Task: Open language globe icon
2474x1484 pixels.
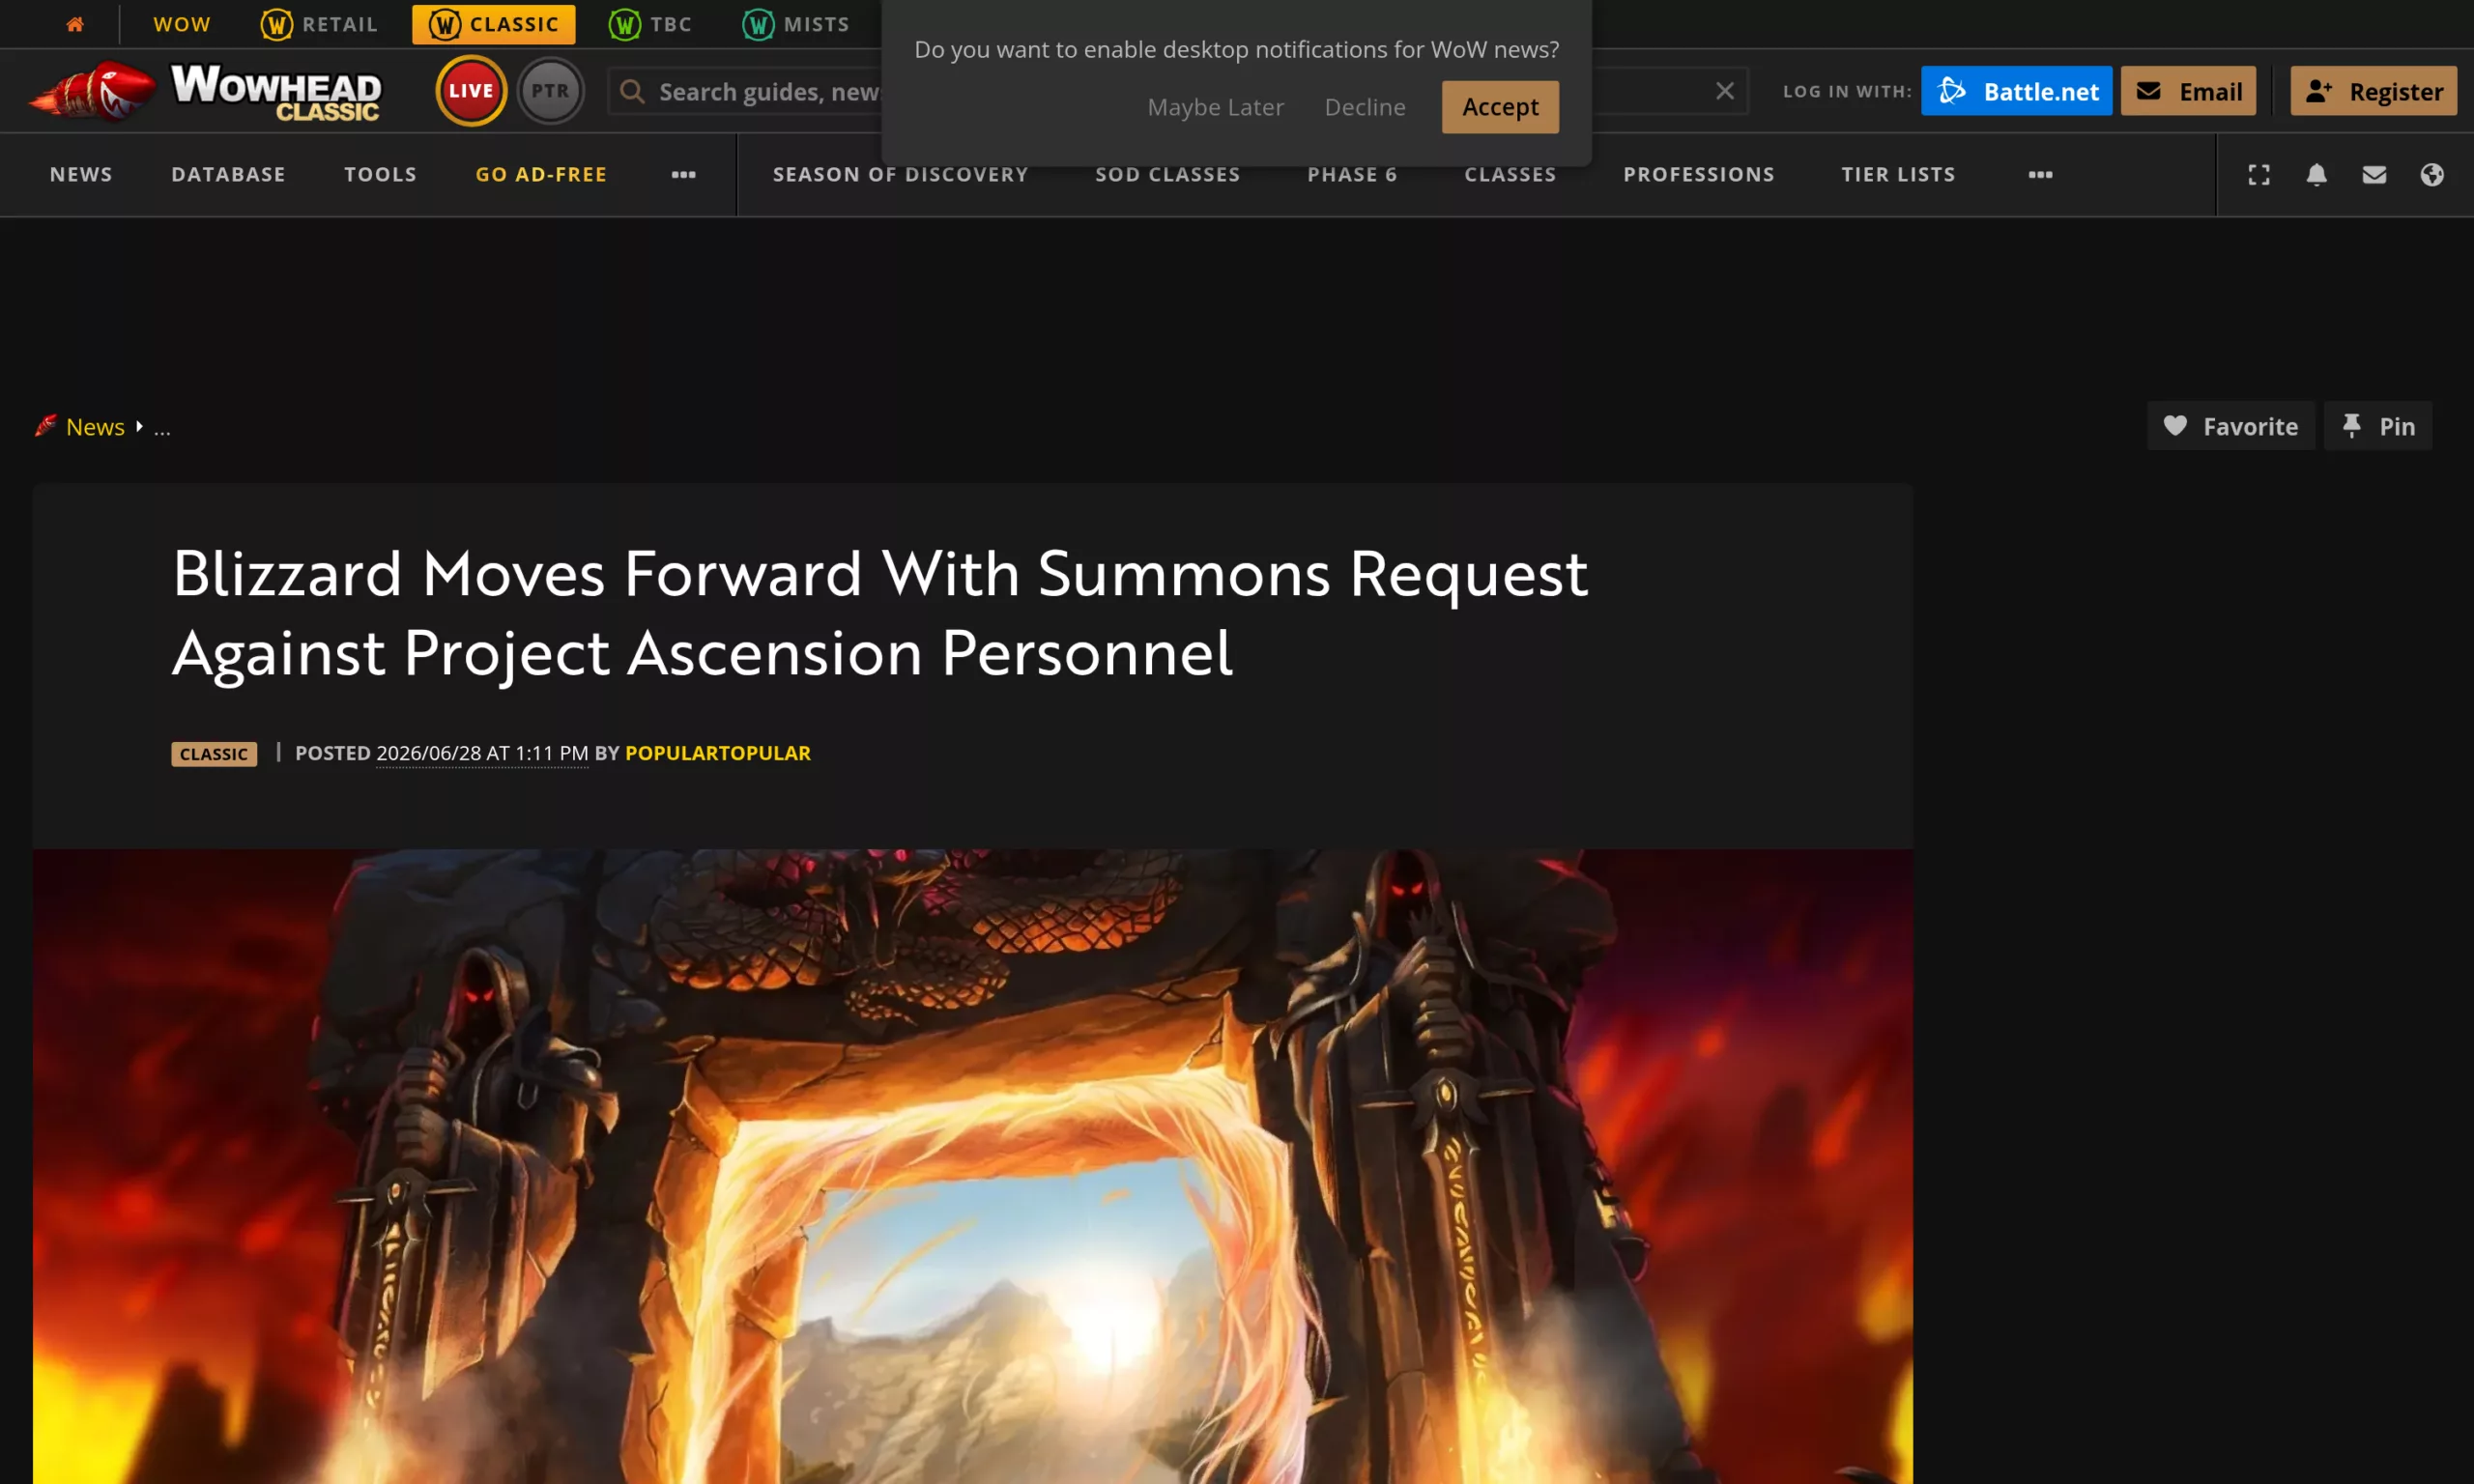Action: 2432,175
